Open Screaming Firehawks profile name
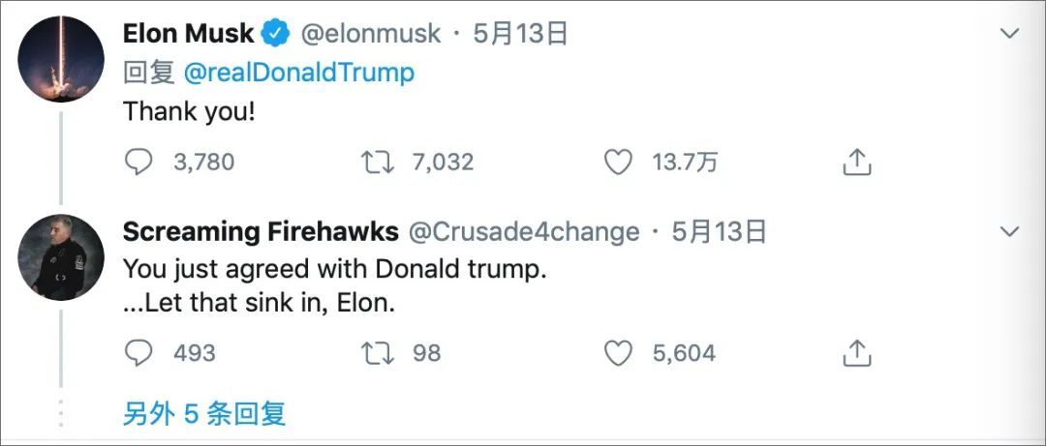Viewport: 1046px width, 446px height. (x=261, y=232)
